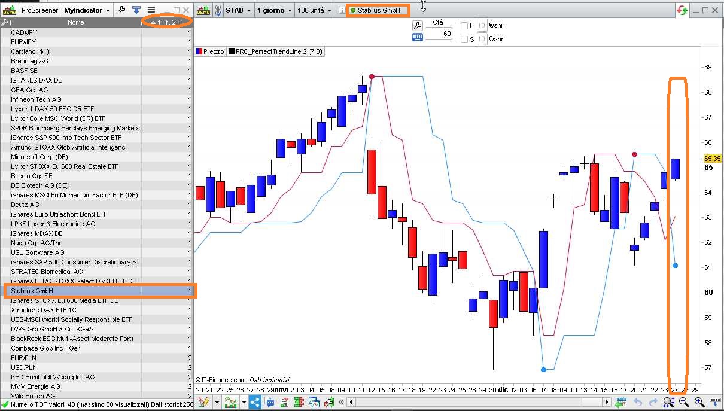Image resolution: width=724 pixels, height=411 pixels.
Task: Click the L price value field
Action: coord(482,26)
